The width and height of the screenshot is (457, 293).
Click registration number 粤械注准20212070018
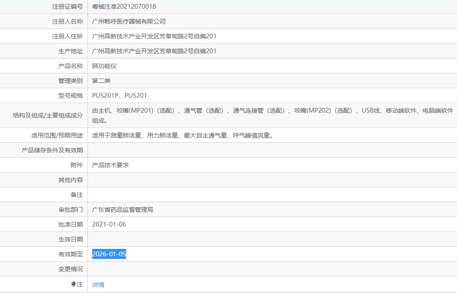click(x=124, y=7)
